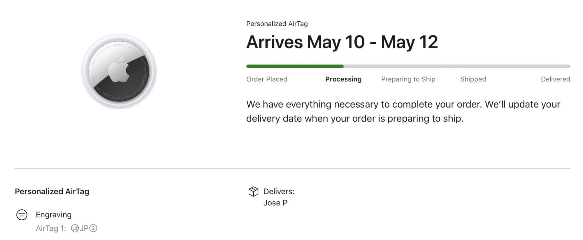Click the small Personalized AirTag label above arrival date
583x240 pixels.
(277, 24)
